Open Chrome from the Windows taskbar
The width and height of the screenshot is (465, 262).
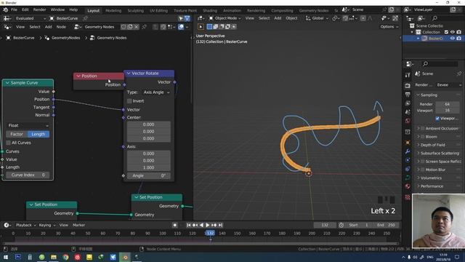click(65, 257)
